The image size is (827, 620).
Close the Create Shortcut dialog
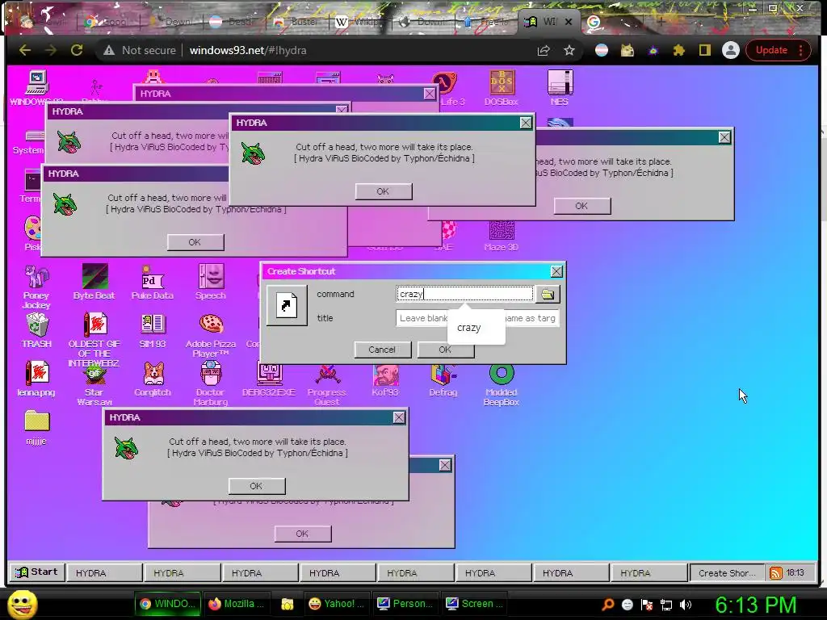coord(556,271)
